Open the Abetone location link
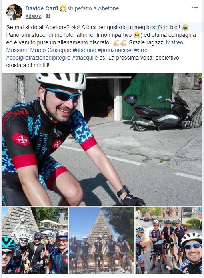Screen dimensions: 204x278 click(108, 8)
